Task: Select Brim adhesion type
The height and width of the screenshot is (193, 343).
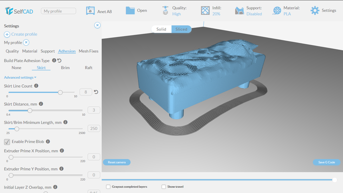Action: coord(65,68)
